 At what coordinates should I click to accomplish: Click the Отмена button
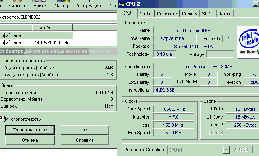[30, 140]
